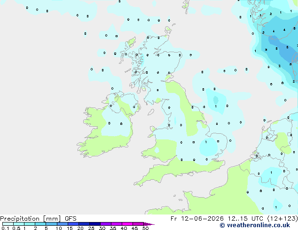This screenshot has height=230, width=298.
Task: Click the '0.1' legend scale label
Action: [5, 228]
